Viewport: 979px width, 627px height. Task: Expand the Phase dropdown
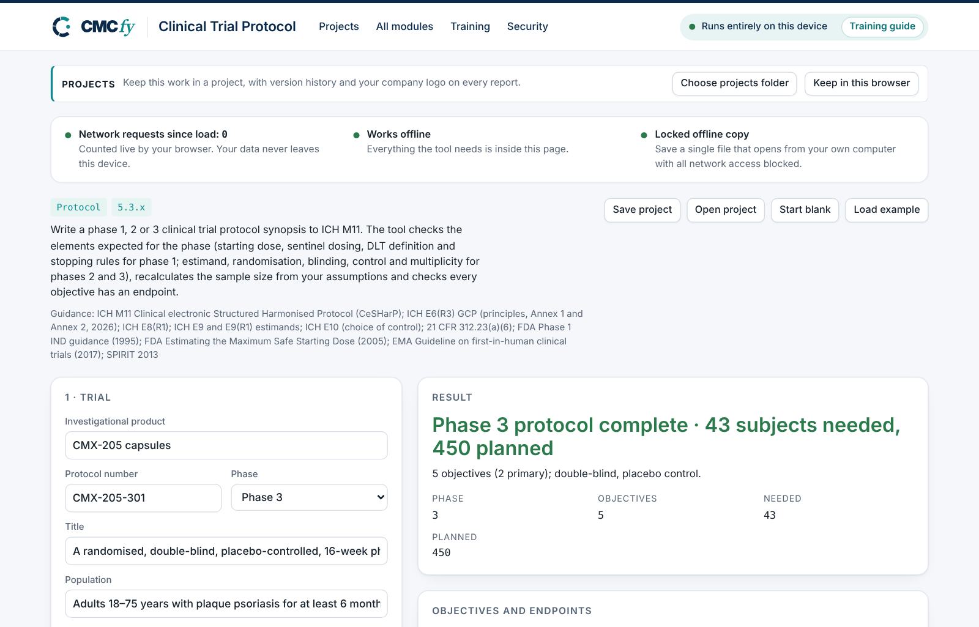[x=309, y=497]
